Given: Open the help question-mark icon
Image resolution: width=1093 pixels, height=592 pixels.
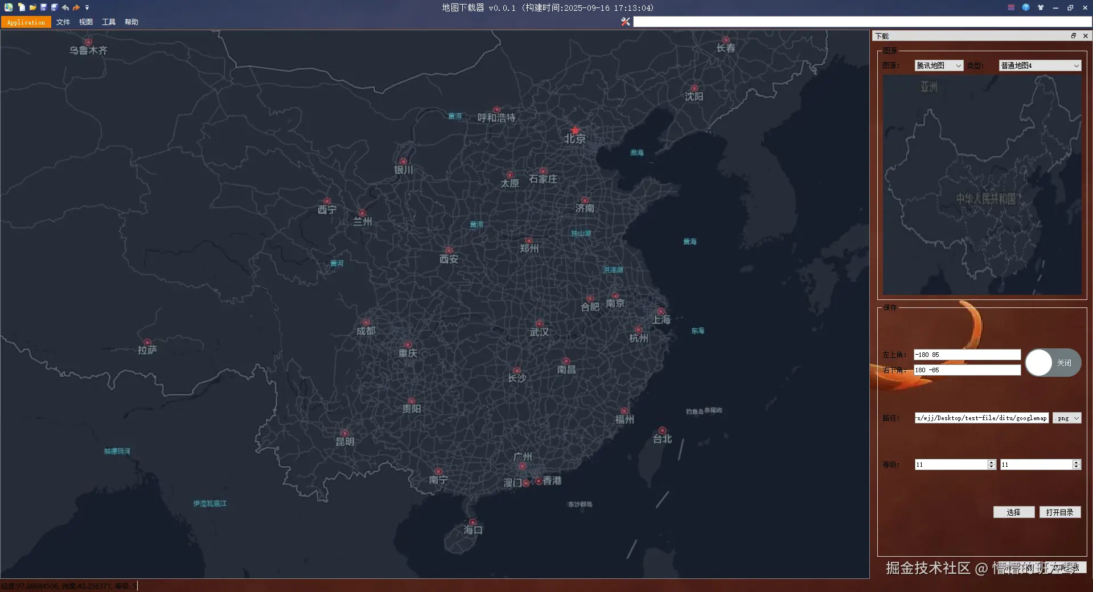Looking at the screenshot, I should click(x=1026, y=7).
